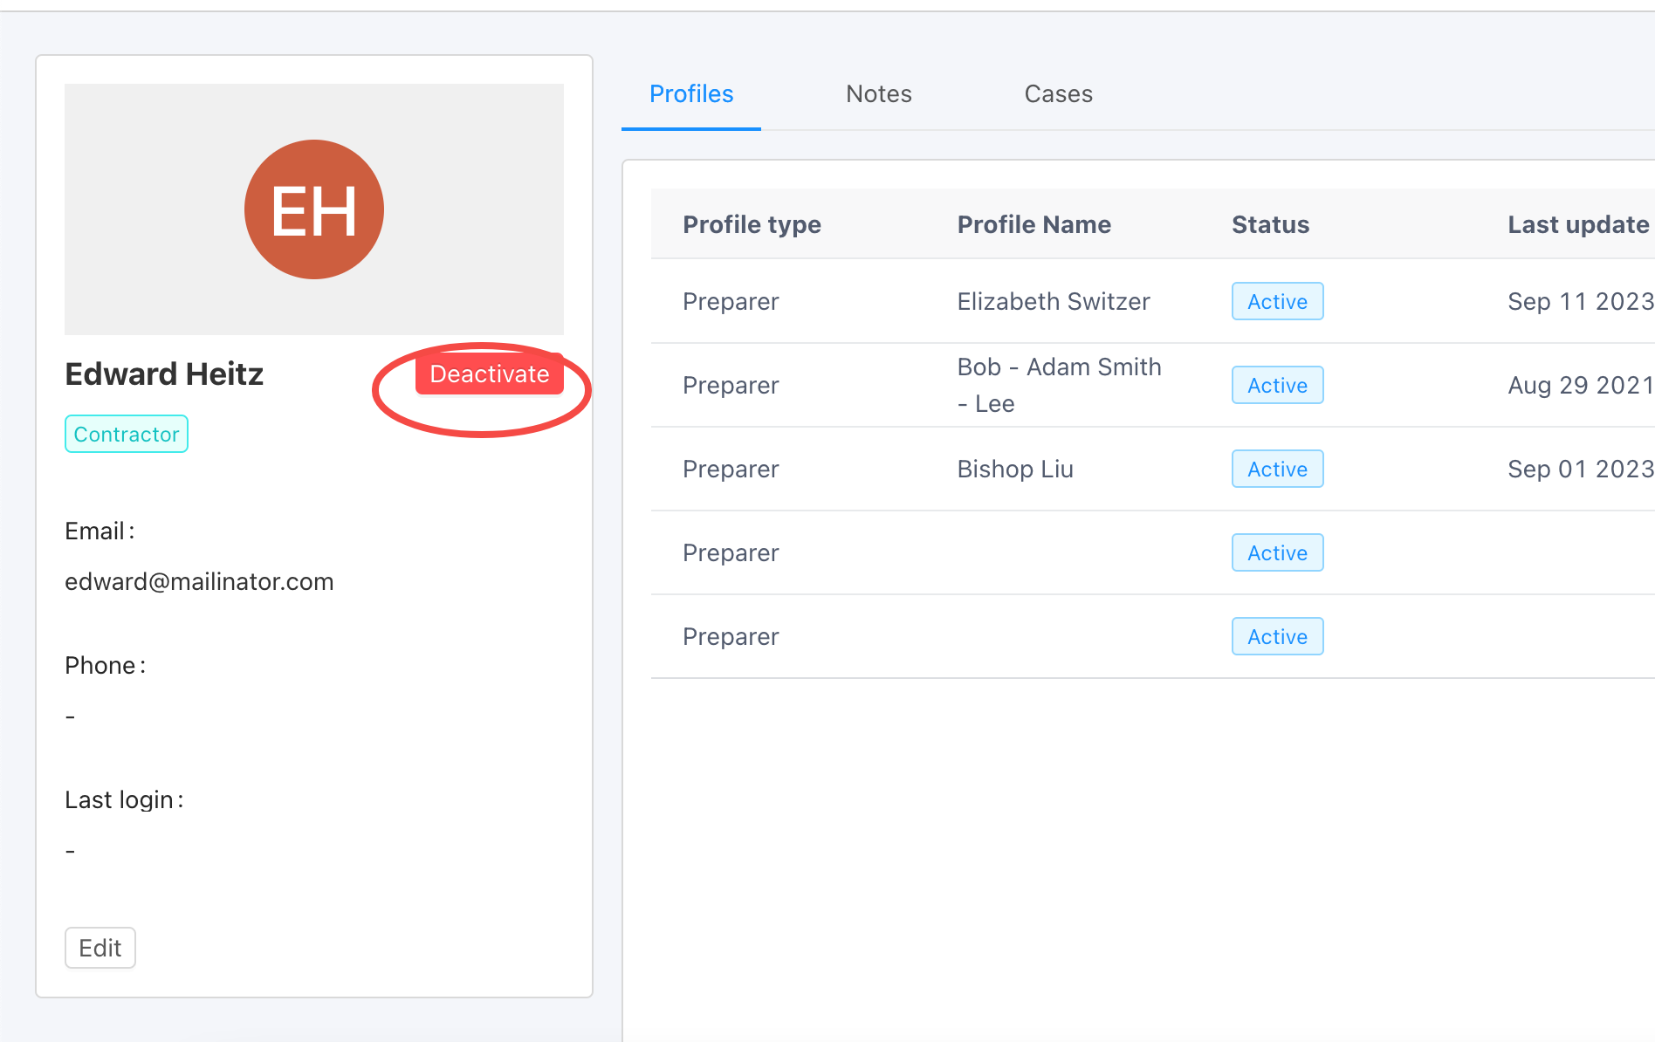Open Bob - Adam Smith - Lee profile
1655x1042 pixels.
(1059, 385)
